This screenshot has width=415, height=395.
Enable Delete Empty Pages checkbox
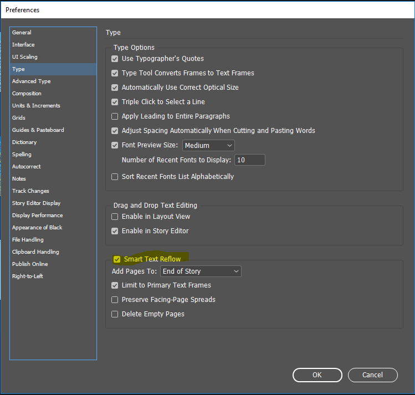115,314
